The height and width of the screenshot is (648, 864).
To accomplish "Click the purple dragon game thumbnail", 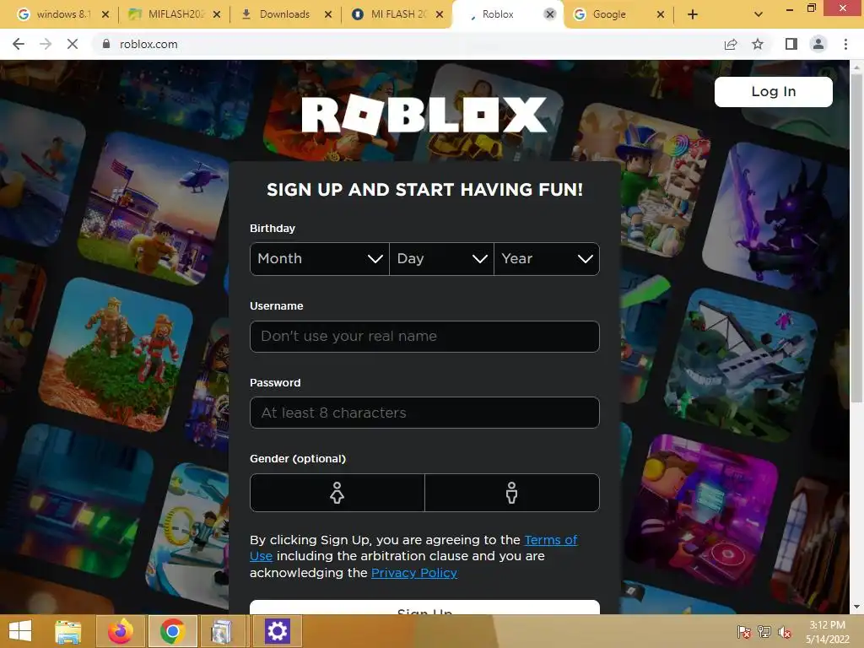I will coord(777,218).
